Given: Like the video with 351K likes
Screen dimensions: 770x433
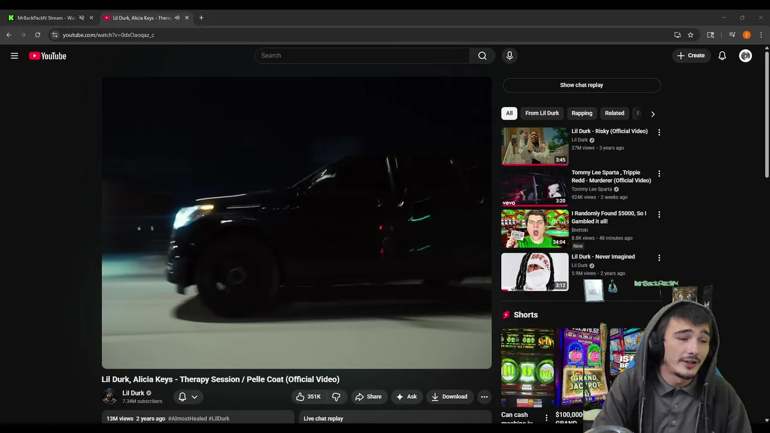Looking at the screenshot, I should click(x=308, y=397).
